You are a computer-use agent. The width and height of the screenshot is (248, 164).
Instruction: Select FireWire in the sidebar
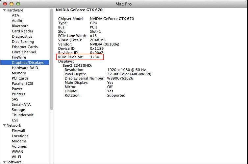pos(19,57)
